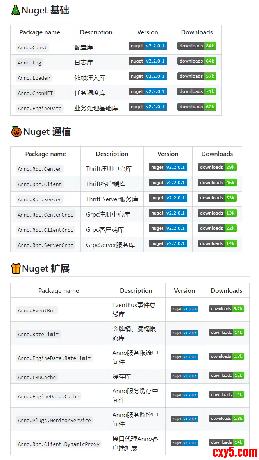259x460 pixels.
Task: Click the downloads 9.7k badge for Anno.EngineData.RateLimit
Action: (x=227, y=356)
